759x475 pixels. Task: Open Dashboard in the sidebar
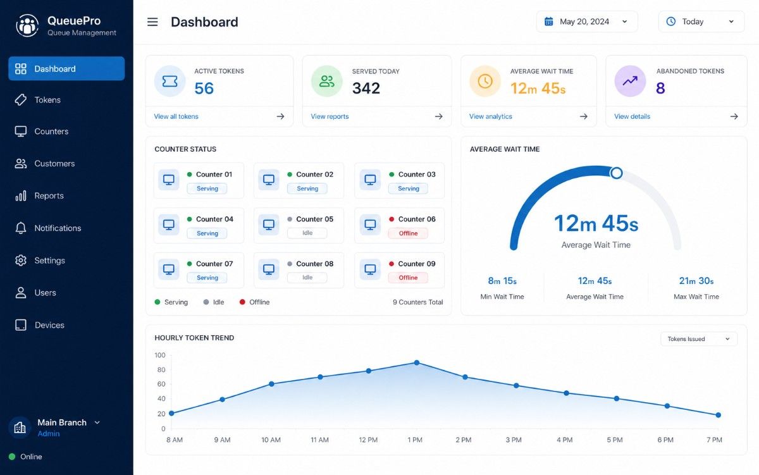coord(66,68)
